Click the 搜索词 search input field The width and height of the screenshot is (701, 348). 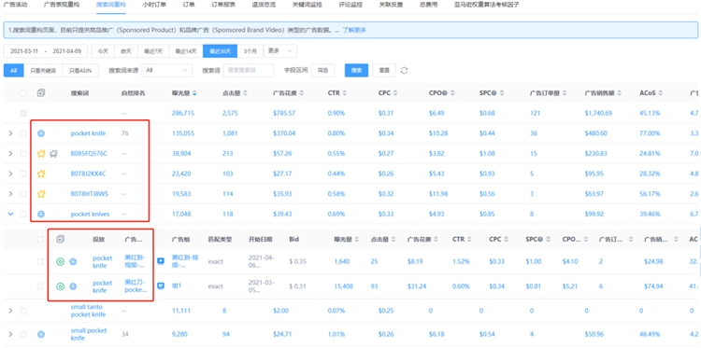(248, 71)
